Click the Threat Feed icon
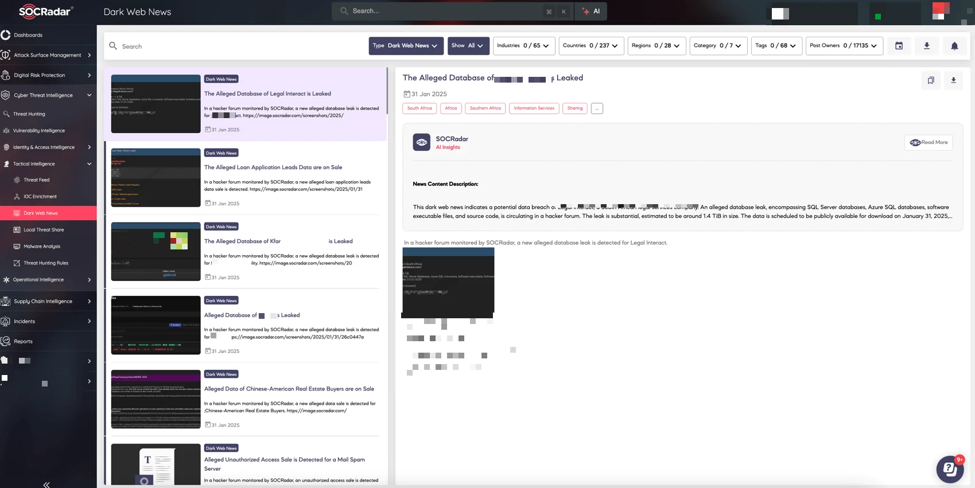The height and width of the screenshot is (488, 975). click(x=17, y=179)
